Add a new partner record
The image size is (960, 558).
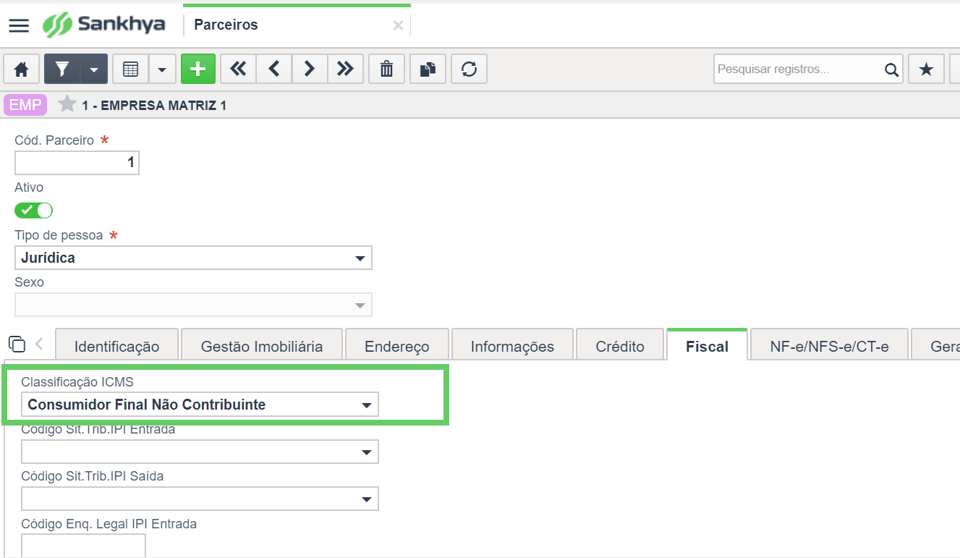pyautogui.click(x=198, y=69)
